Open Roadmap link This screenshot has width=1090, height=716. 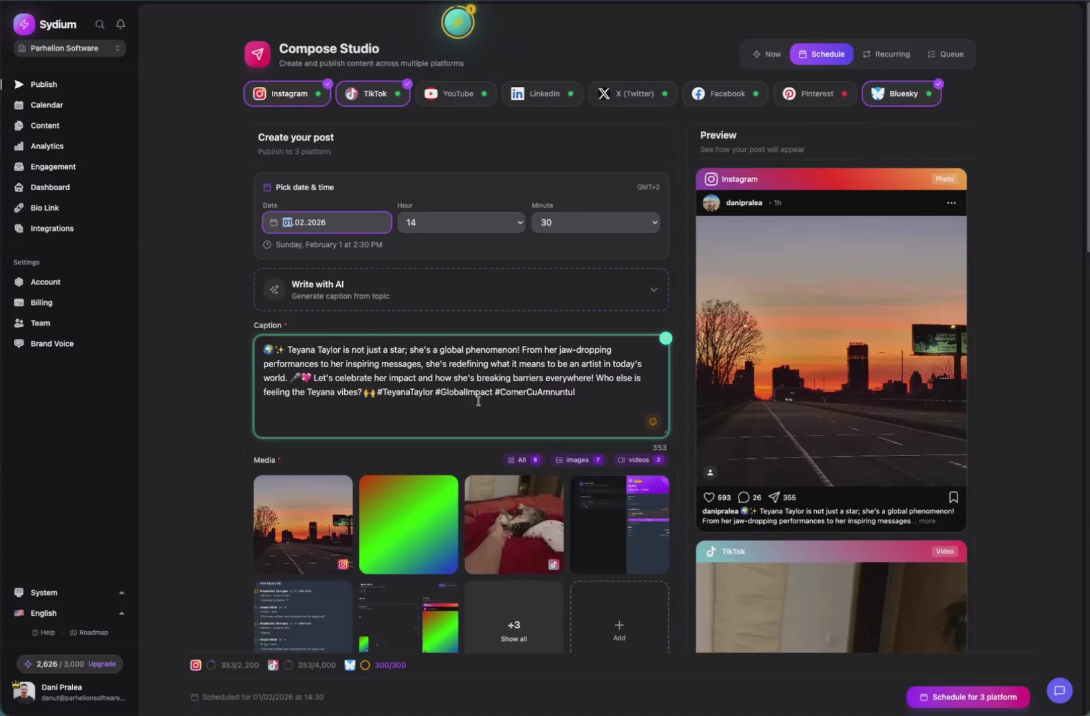coord(89,632)
